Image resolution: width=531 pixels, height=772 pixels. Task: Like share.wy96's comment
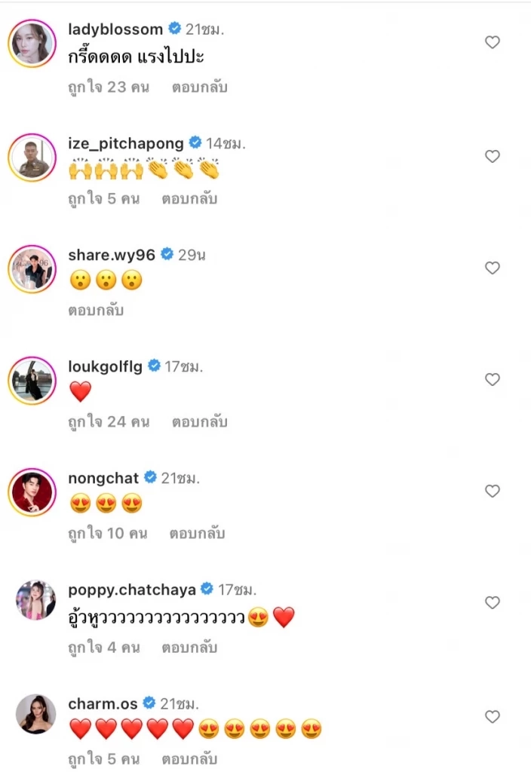click(x=493, y=268)
